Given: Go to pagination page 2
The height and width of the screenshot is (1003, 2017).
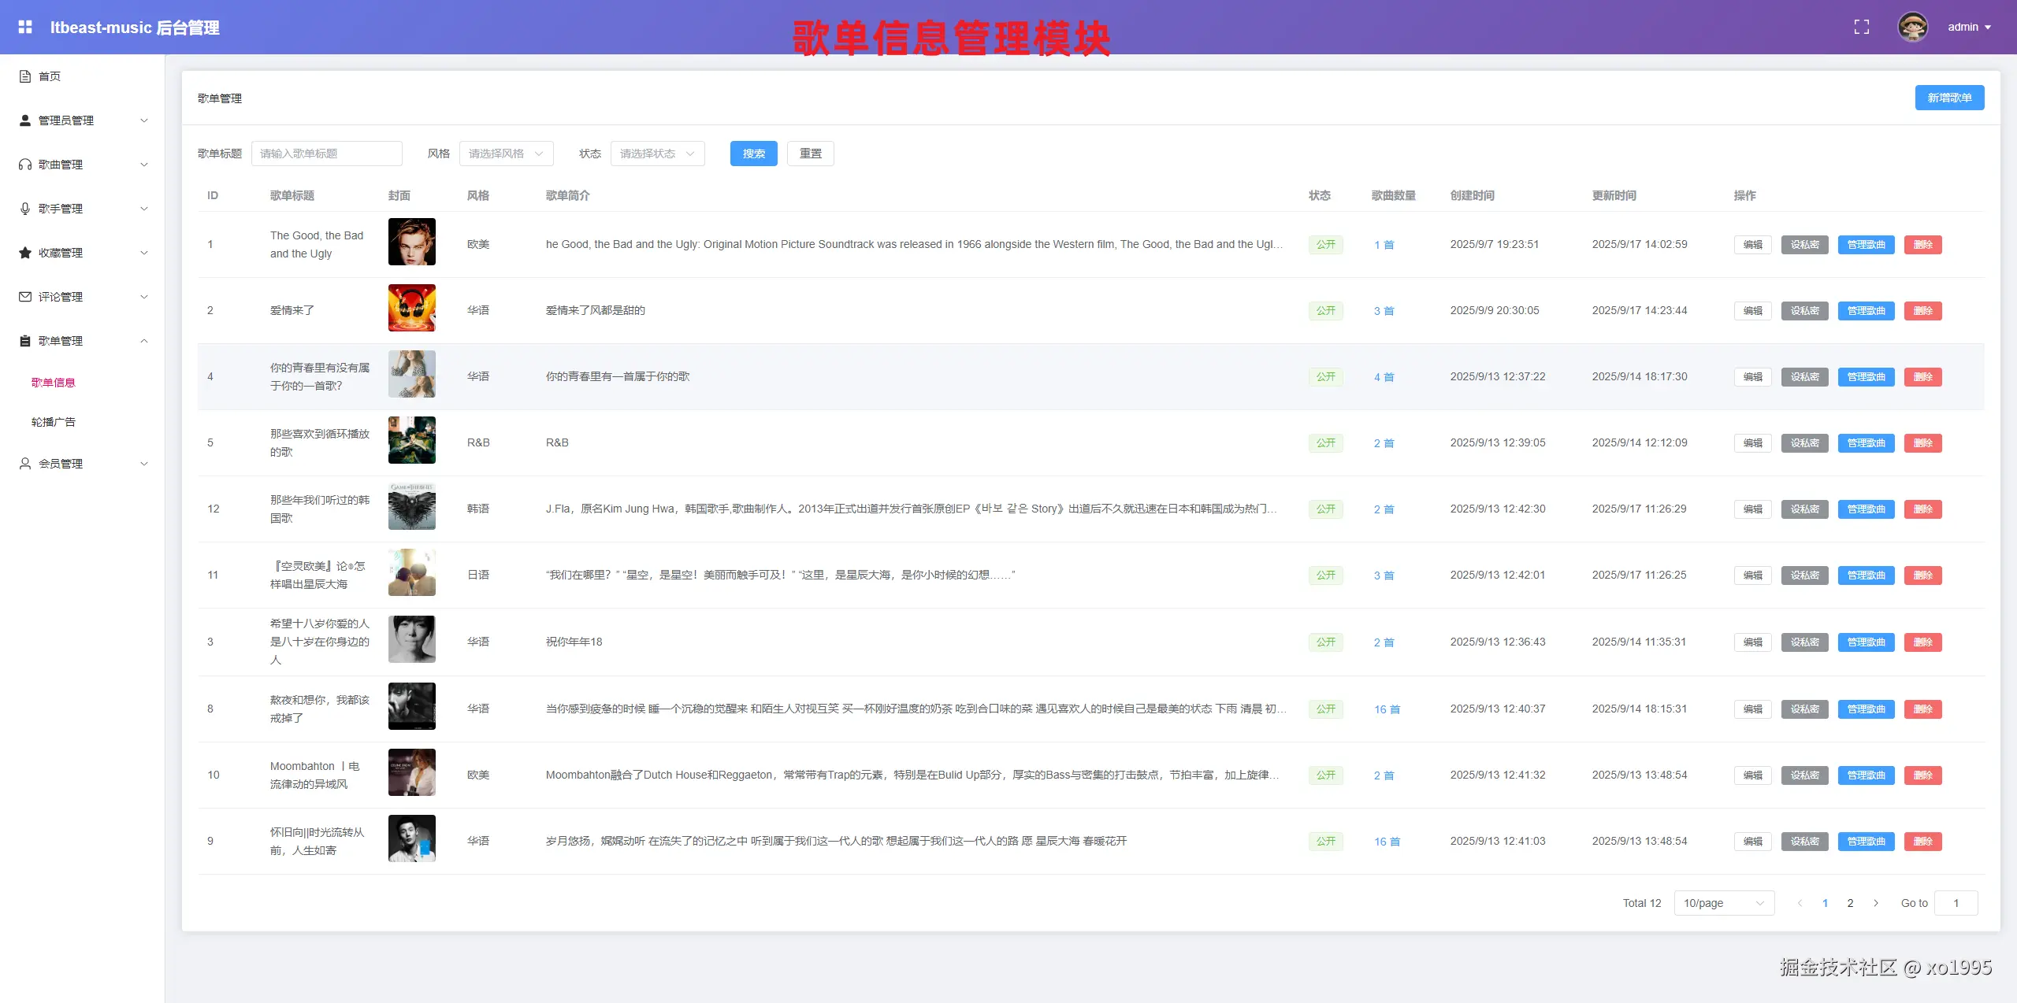Looking at the screenshot, I should point(1850,903).
